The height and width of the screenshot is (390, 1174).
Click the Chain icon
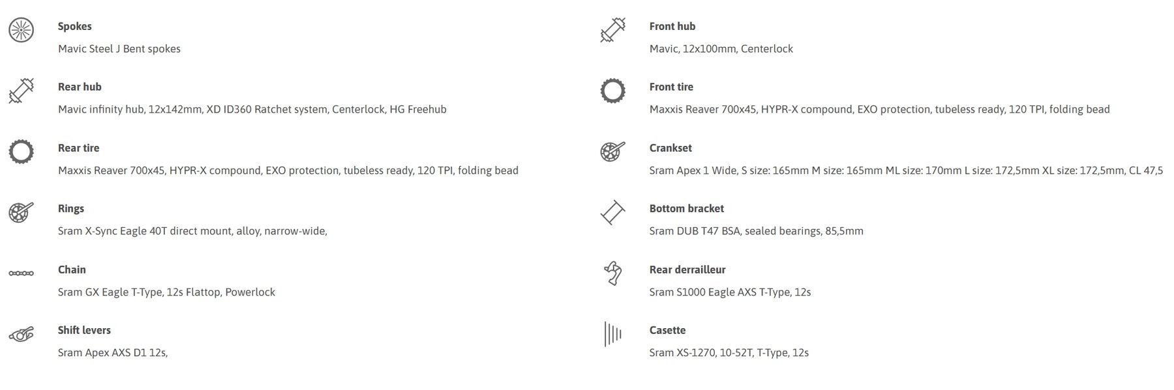[21, 273]
